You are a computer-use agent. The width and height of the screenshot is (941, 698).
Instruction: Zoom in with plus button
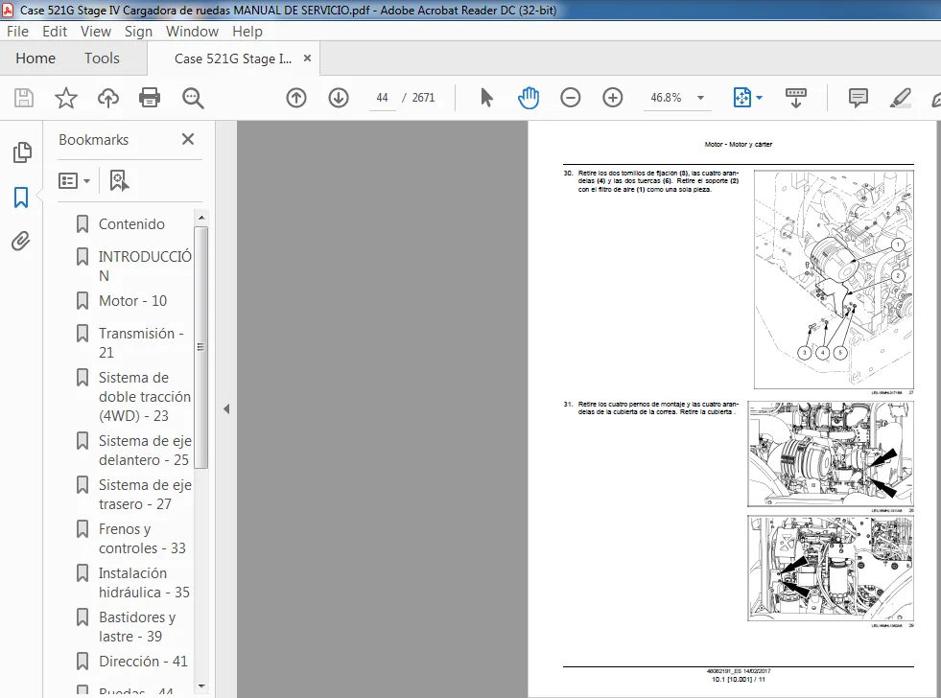[x=612, y=98]
